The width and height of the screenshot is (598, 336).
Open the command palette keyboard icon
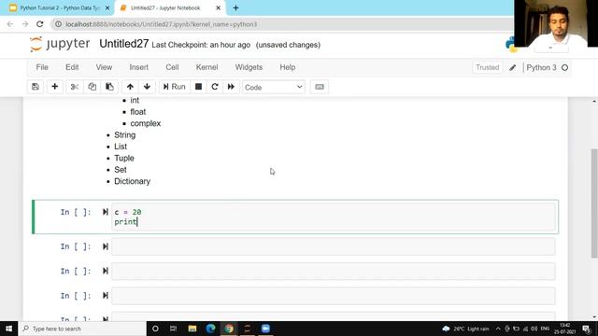coord(320,87)
